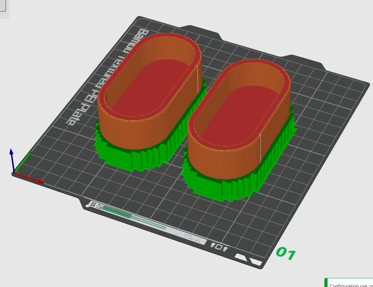Select the left sliced oval container model
Screen dimensions: 373x287
[x=150, y=90]
